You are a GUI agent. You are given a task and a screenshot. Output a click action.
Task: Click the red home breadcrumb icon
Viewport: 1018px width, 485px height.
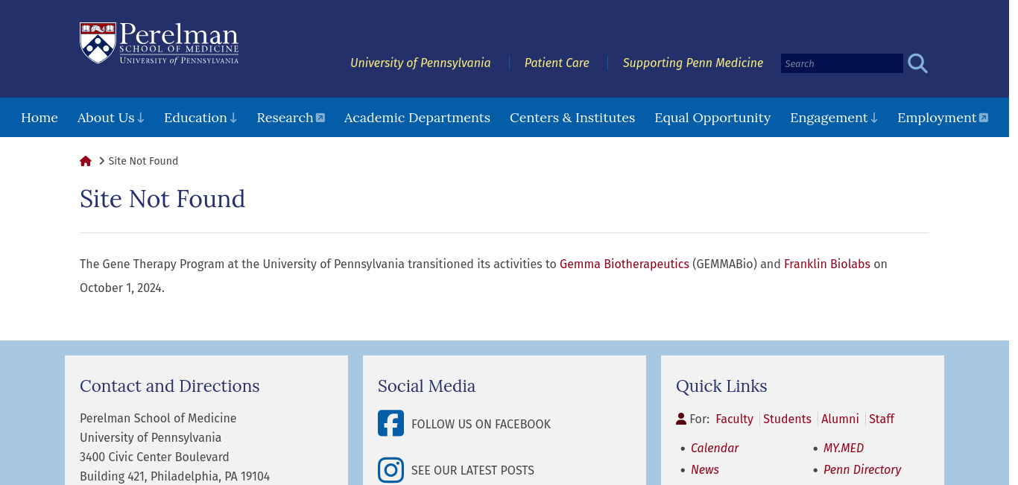tap(86, 161)
